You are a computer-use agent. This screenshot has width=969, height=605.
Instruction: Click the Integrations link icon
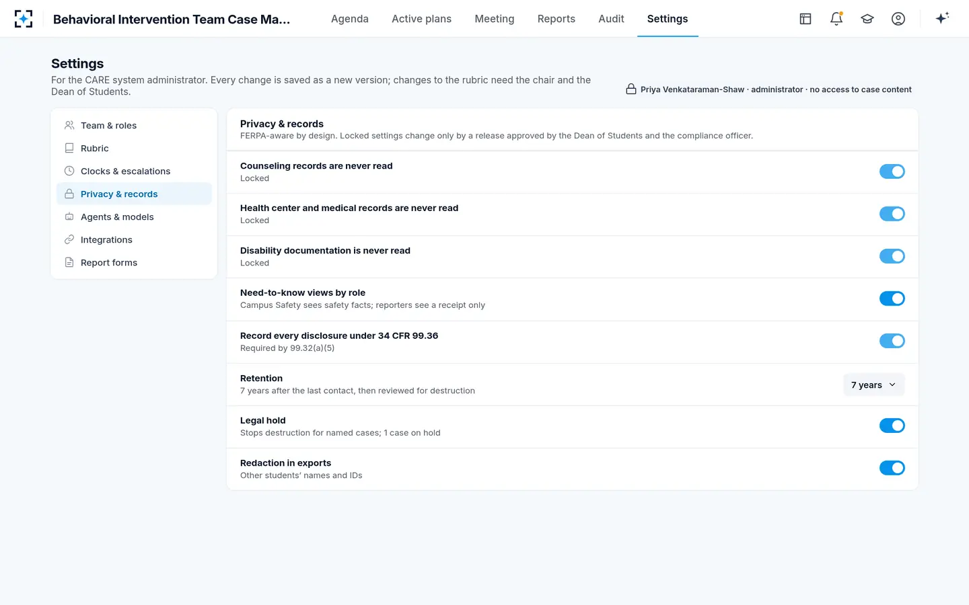click(69, 240)
